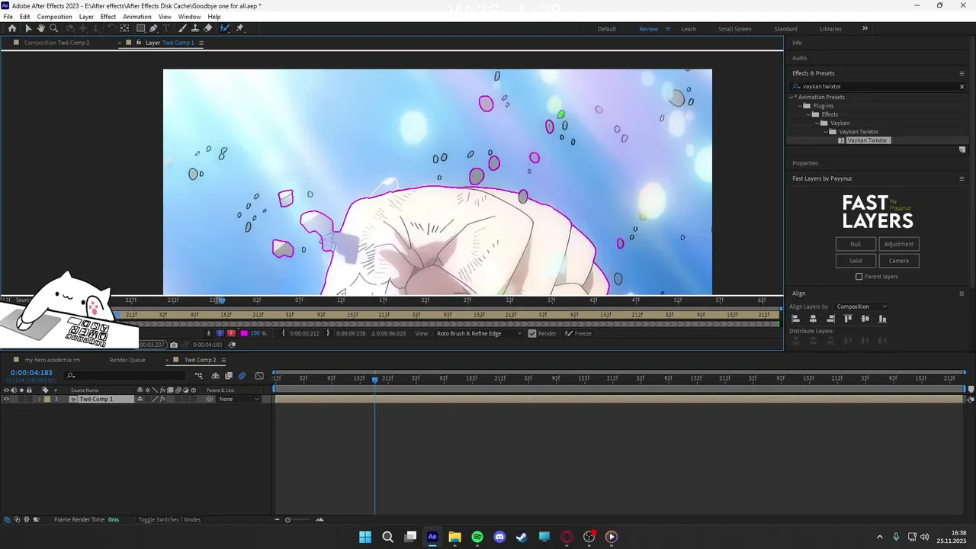
Task: Toggle alpha boundary overlay view button
Action: point(220,333)
